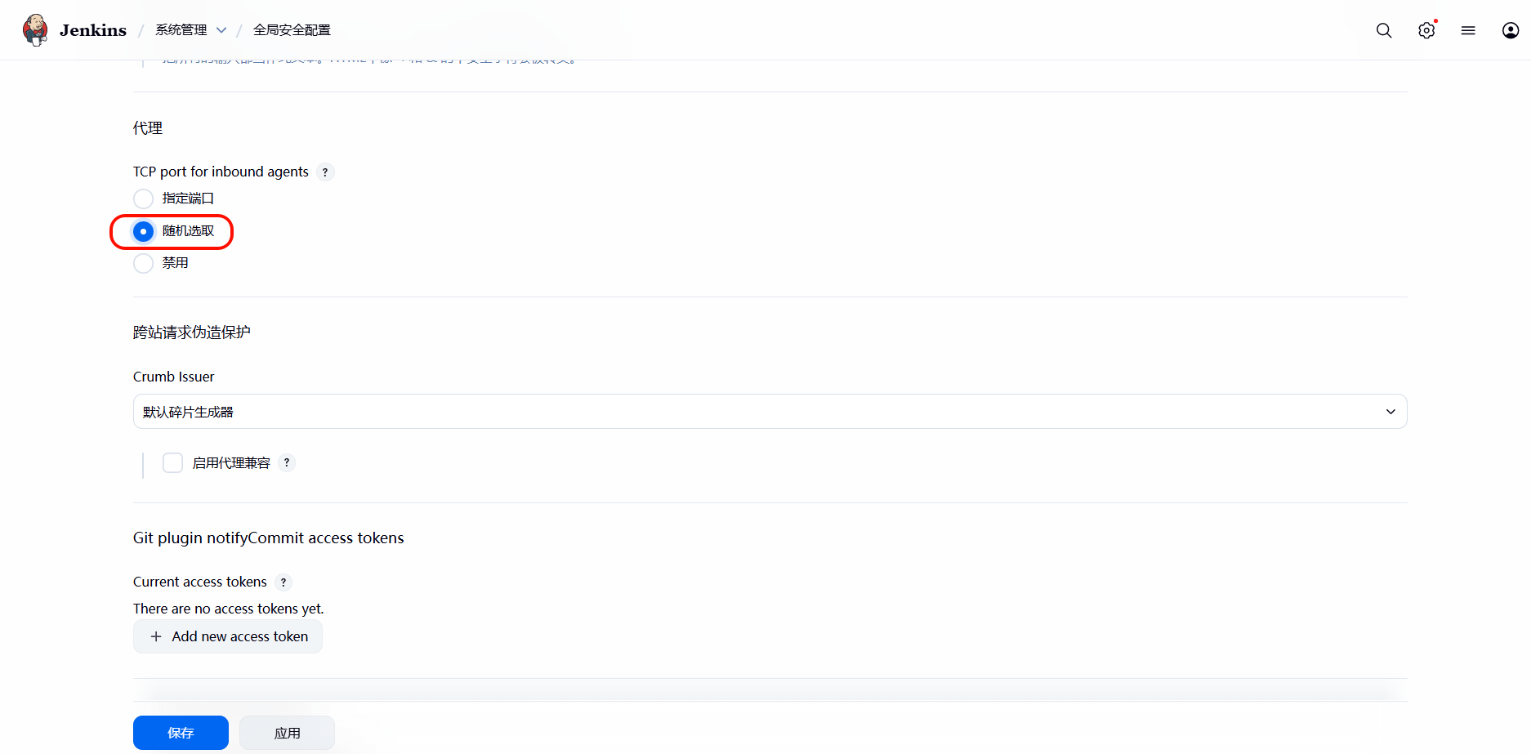Navigate to 系统管理 breadcrumb
1531x754 pixels.
click(x=181, y=29)
